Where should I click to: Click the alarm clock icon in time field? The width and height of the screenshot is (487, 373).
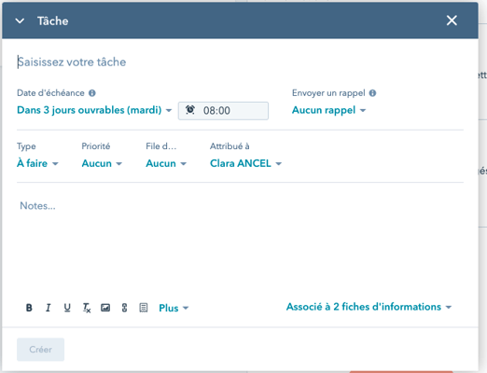[x=190, y=110]
